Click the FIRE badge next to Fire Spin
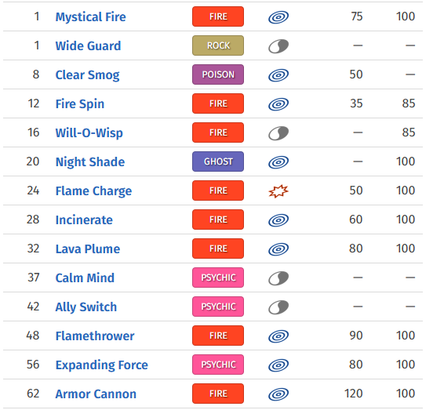This screenshot has height=410, width=444. [x=218, y=103]
